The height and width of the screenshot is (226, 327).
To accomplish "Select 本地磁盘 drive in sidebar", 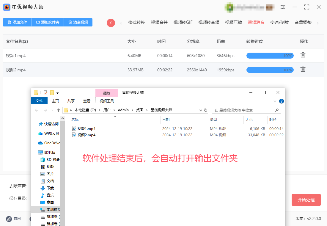I will click(x=50, y=210).
